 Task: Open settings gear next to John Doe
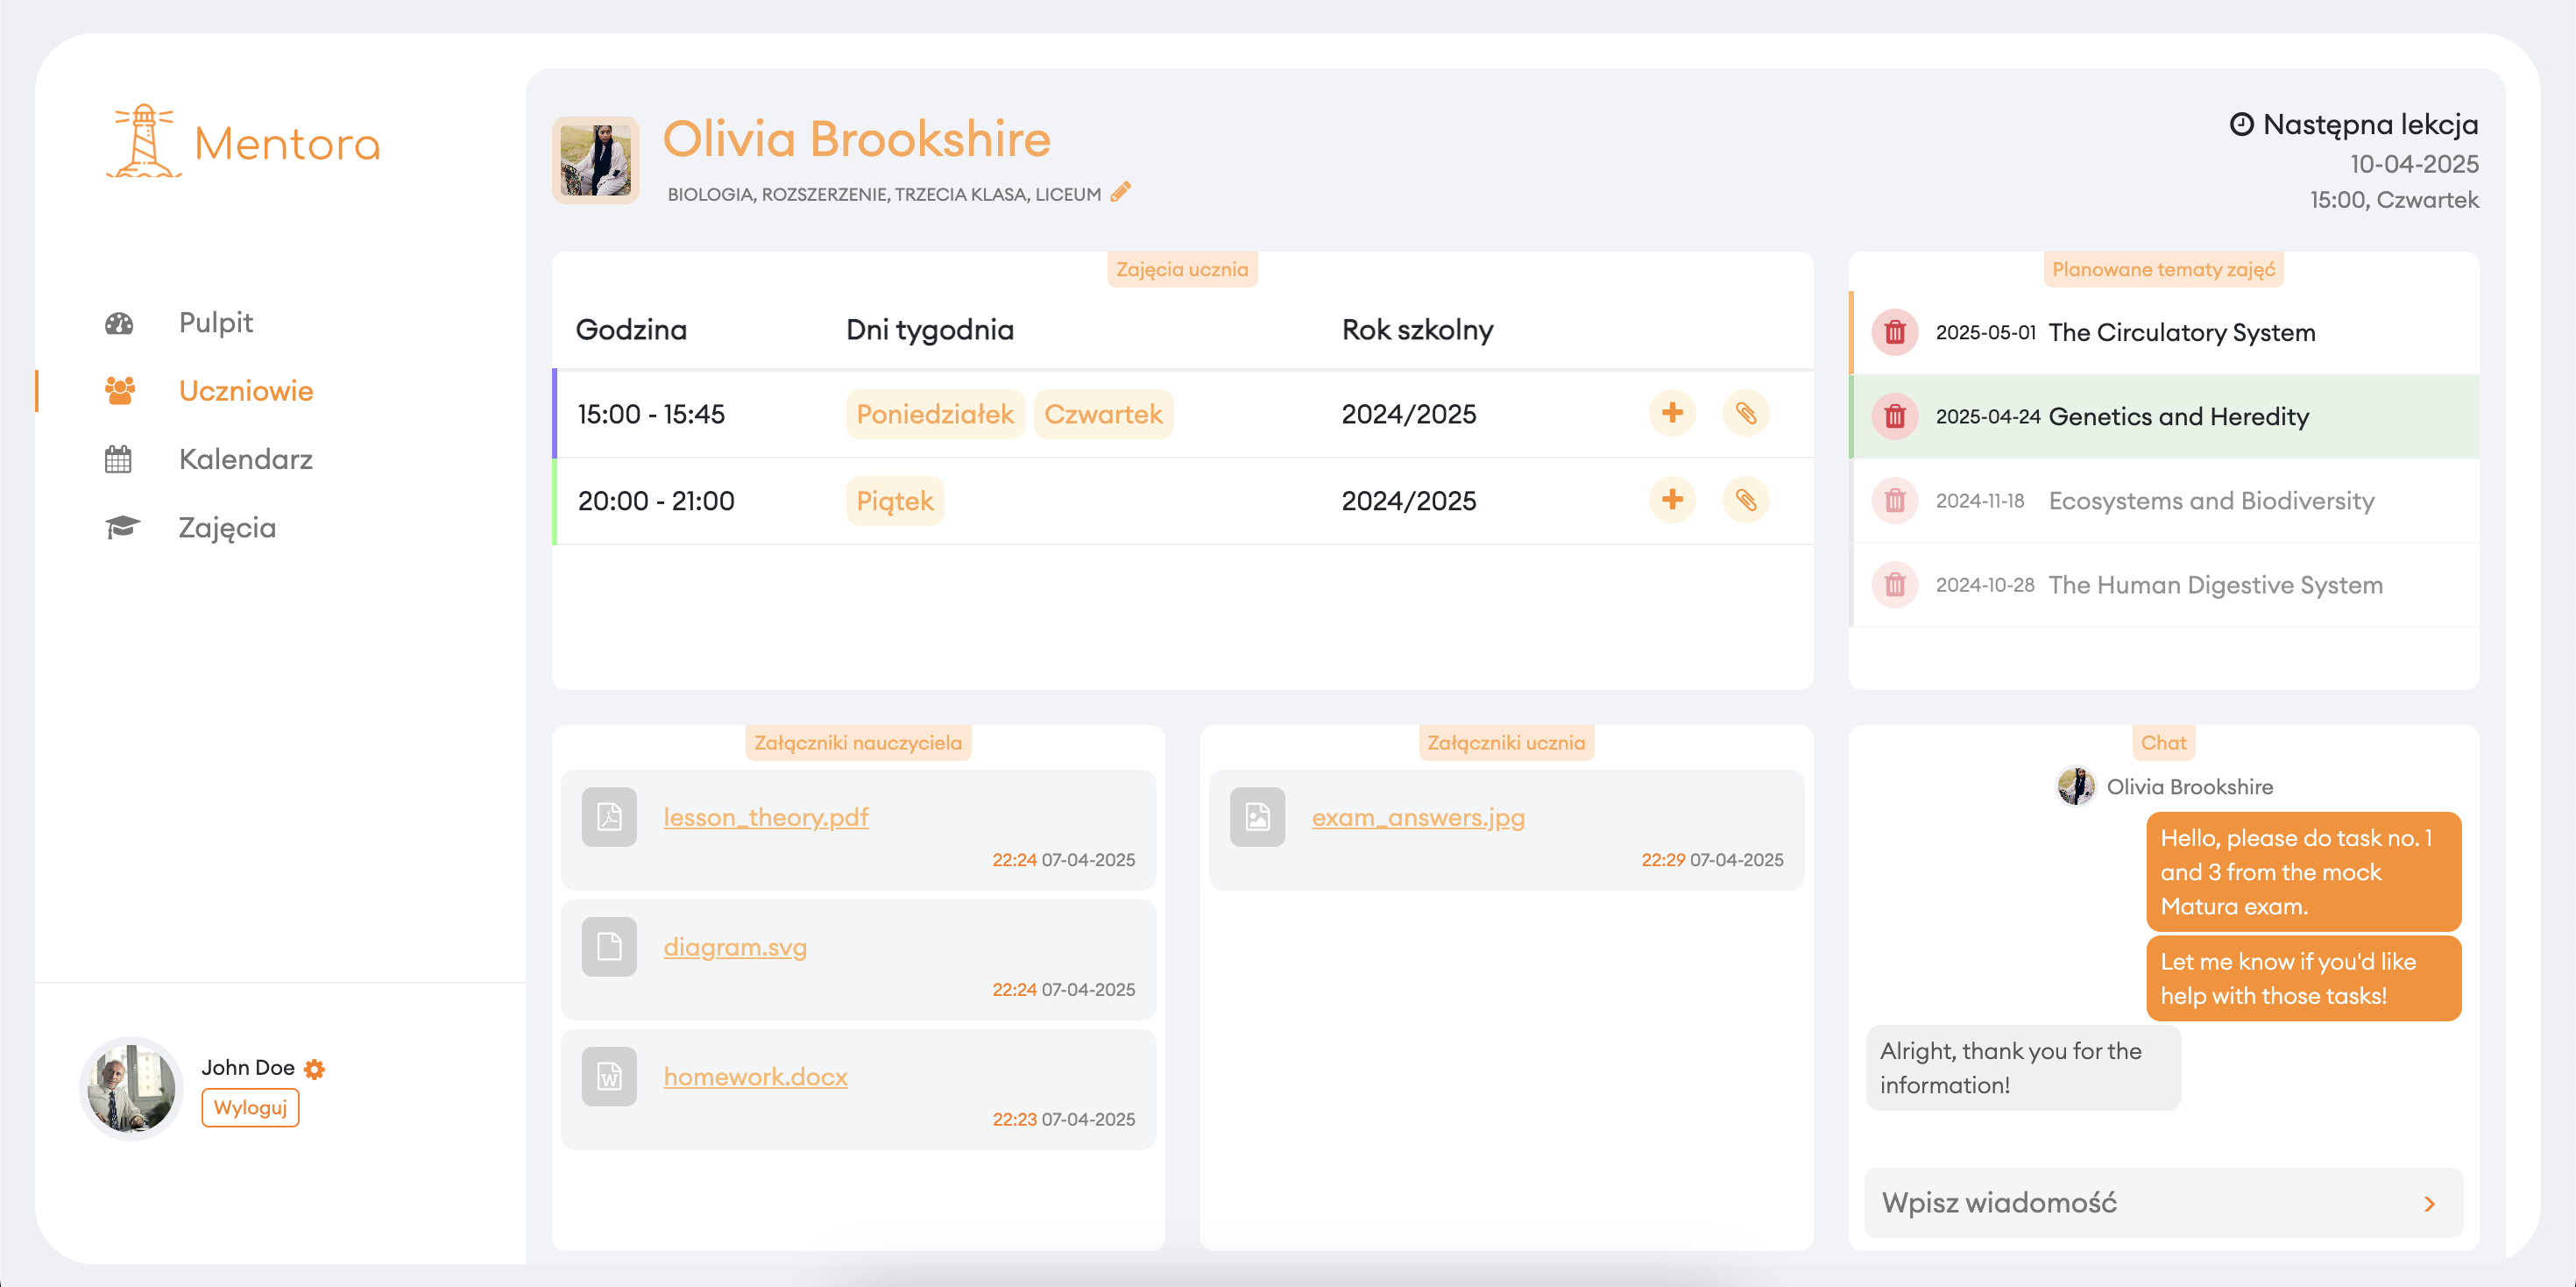[315, 1069]
